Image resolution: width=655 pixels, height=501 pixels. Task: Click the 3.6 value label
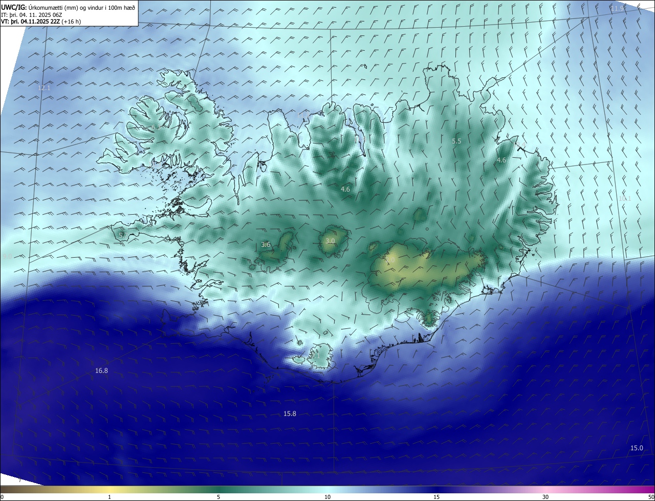pos(266,245)
